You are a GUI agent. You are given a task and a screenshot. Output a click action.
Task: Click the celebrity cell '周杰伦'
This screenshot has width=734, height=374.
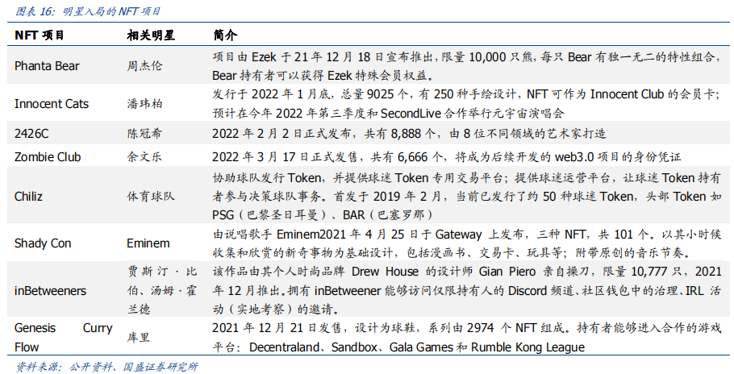click(144, 66)
